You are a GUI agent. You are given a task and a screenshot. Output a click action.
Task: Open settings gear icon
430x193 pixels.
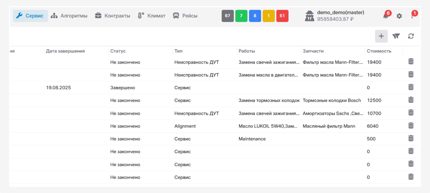pyautogui.click(x=399, y=16)
